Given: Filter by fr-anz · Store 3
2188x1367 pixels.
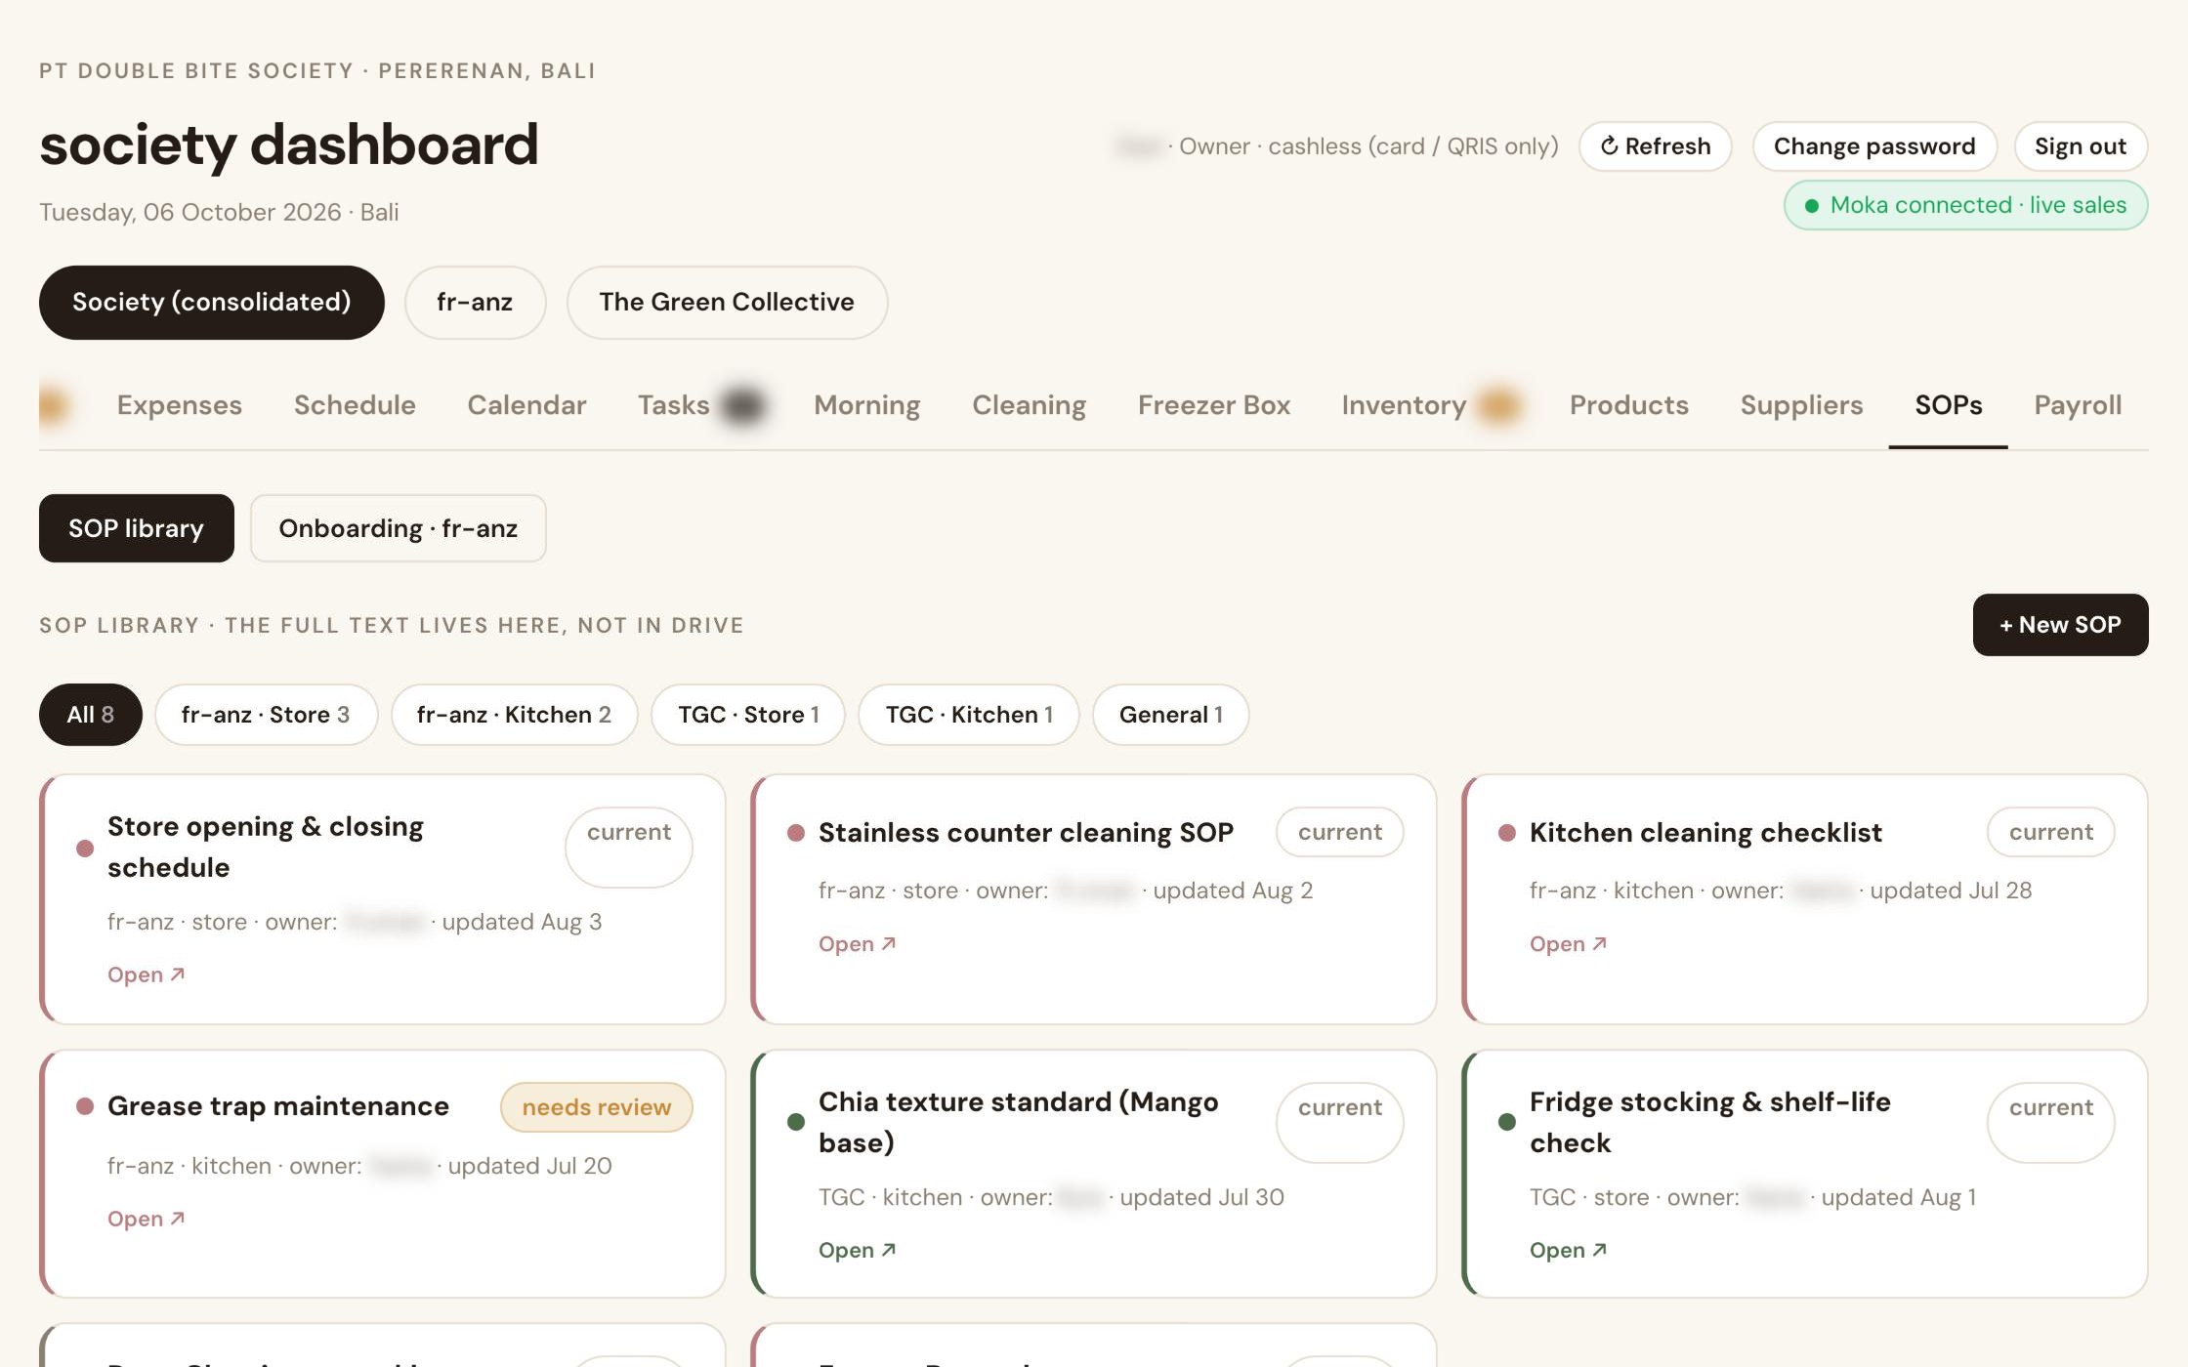Looking at the screenshot, I should pyautogui.click(x=266, y=715).
